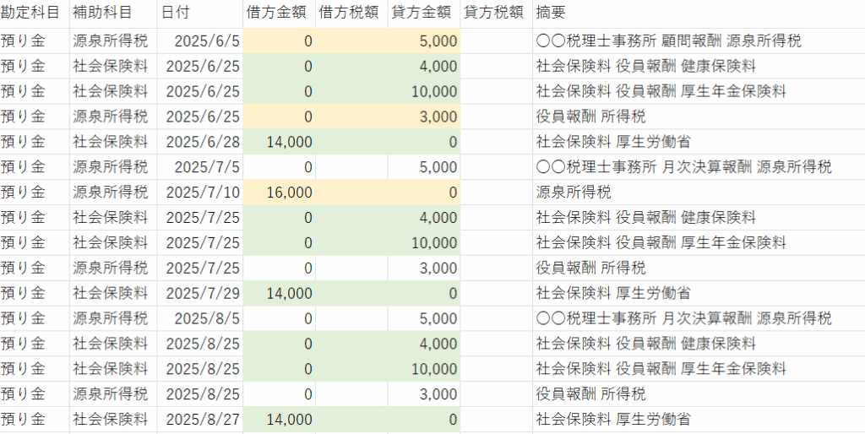Click the 2025/6/5 date cell
Image resolution: width=865 pixels, height=434 pixels.
coord(207,41)
